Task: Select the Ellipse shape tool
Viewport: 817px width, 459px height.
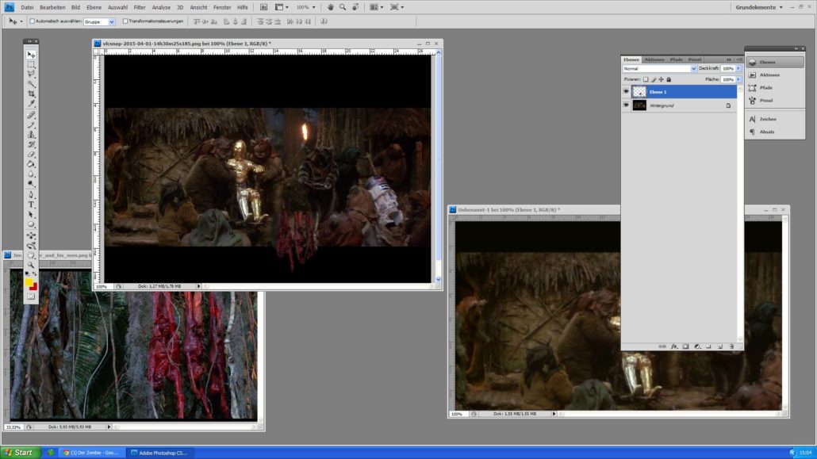Action: (x=31, y=225)
